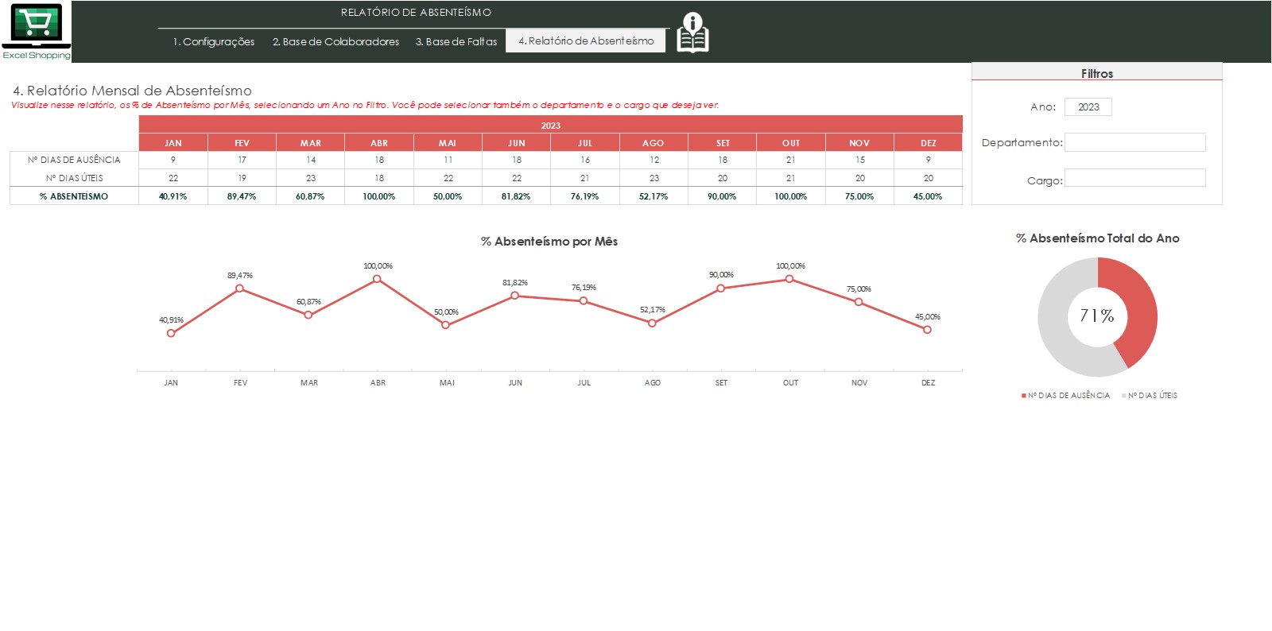The width and height of the screenshot is (1272, 631).
Task: Select the 71% donut chart center label
Action: pos(1097,316)
